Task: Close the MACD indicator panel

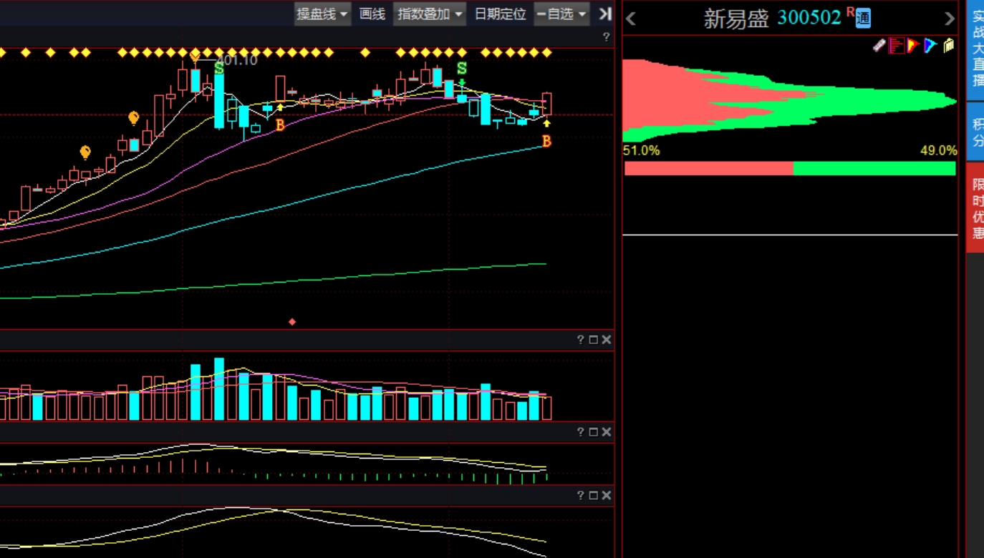Action: pos(606,432)
